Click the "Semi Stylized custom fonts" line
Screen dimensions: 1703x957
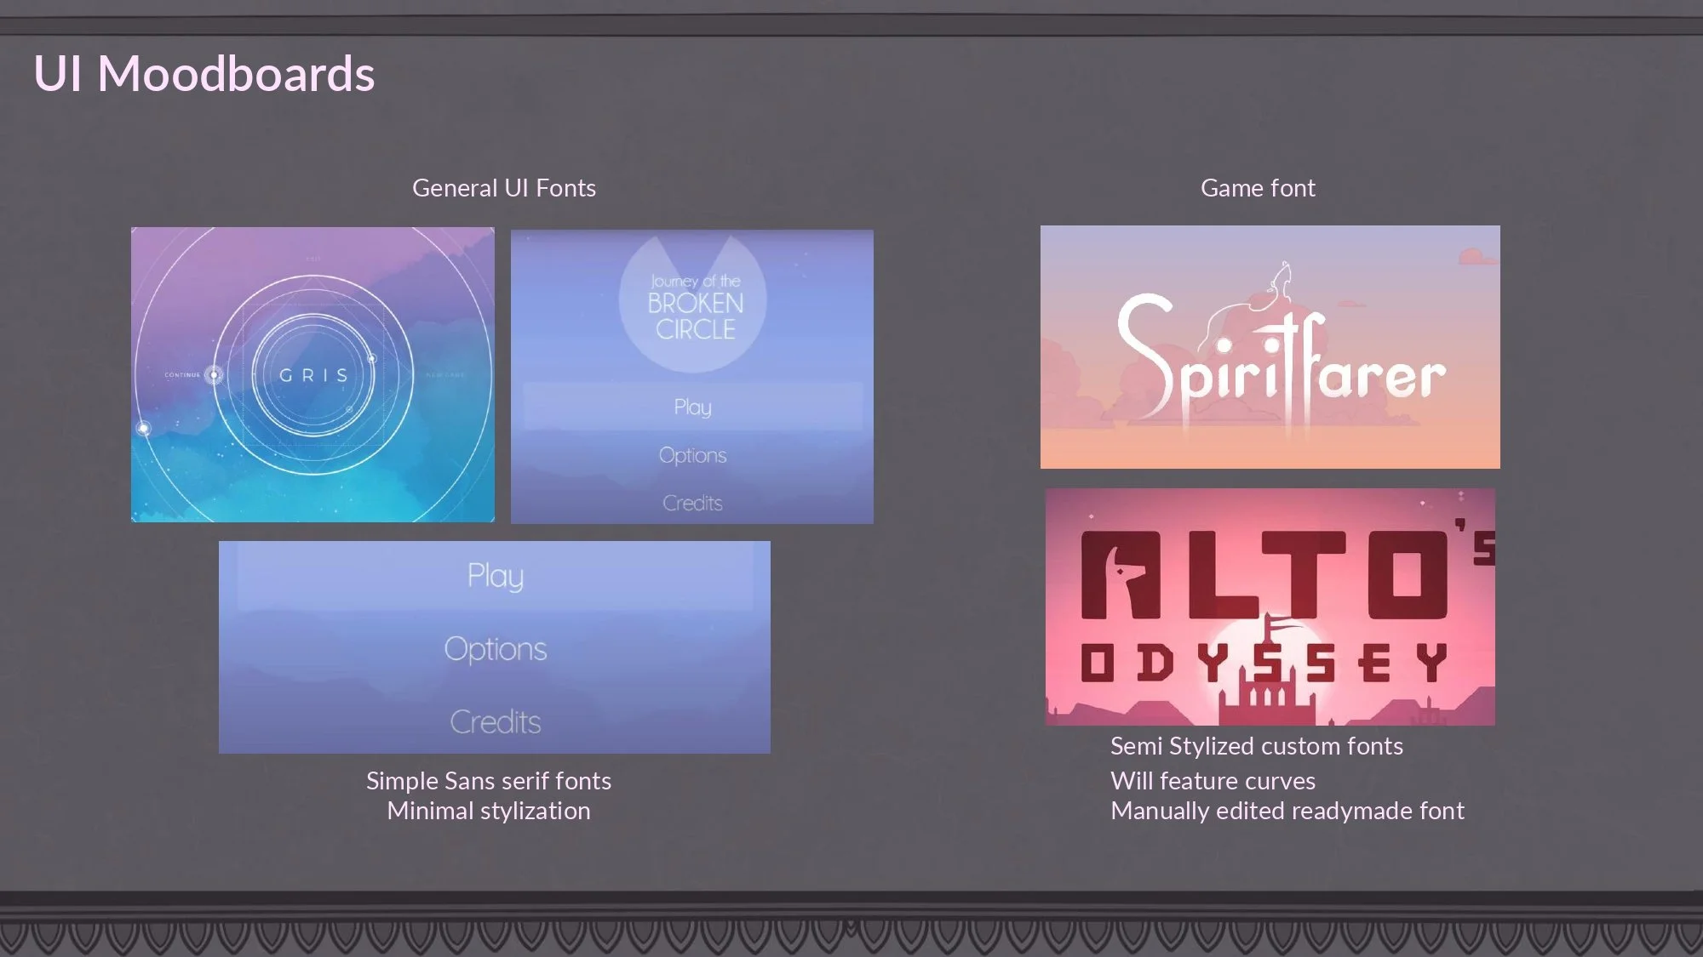click(1257, 746)
